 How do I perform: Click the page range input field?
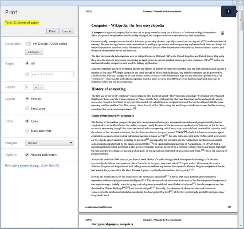pos(52,74)
